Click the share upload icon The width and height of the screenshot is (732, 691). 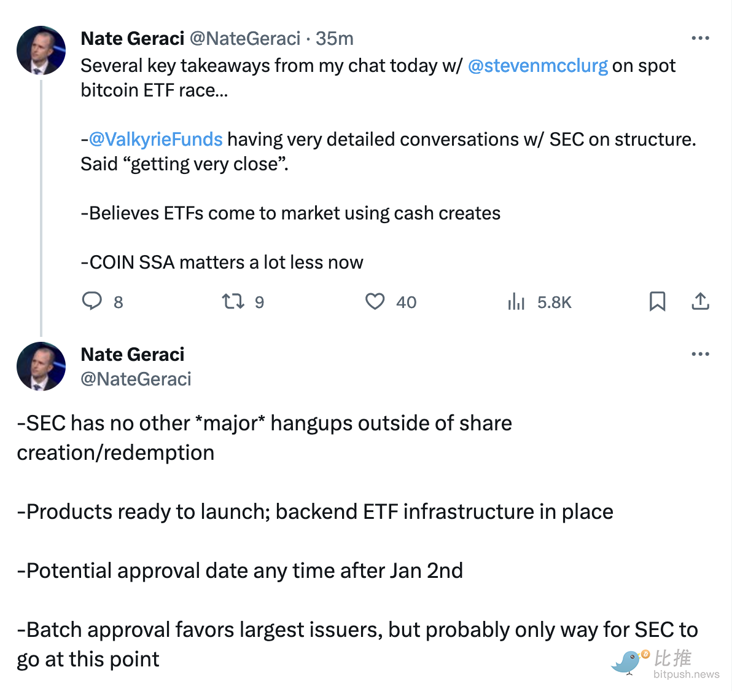point(700,301)
